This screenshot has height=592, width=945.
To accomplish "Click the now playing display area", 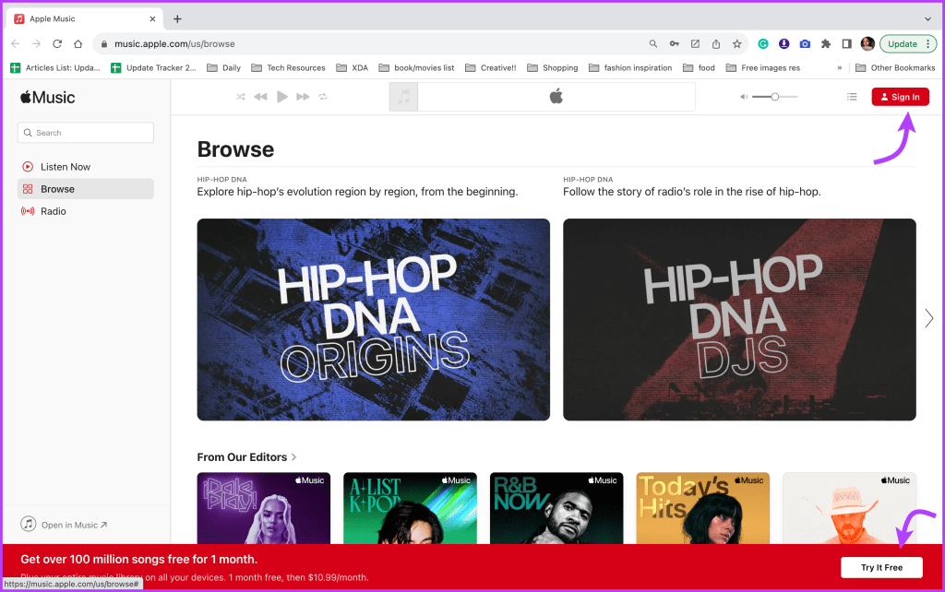I will pyautogui.click(x=543, y=96).
